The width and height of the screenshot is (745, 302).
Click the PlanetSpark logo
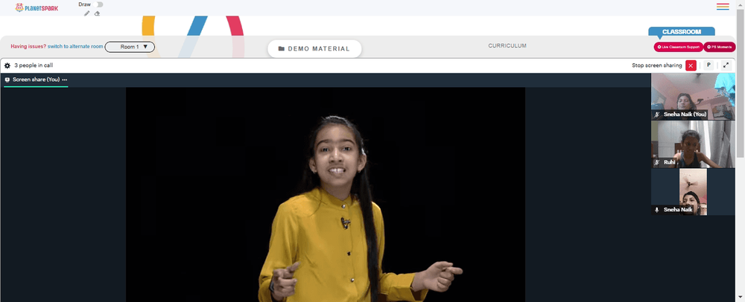coord(37,7)
